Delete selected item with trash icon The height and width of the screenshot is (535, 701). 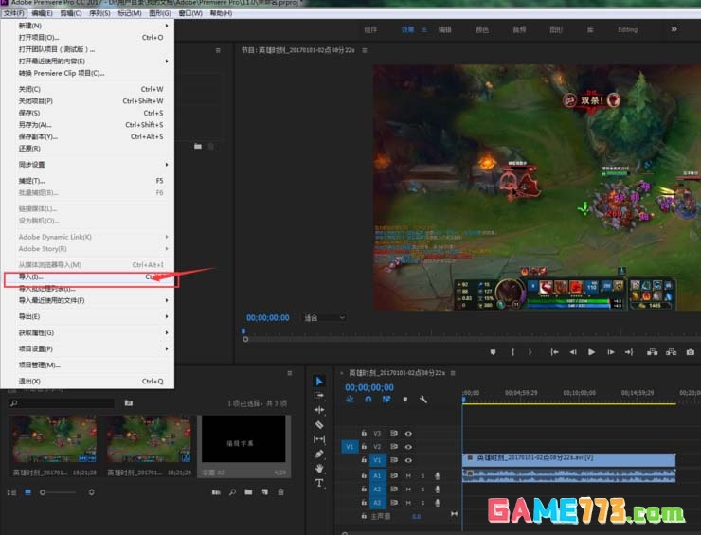[280, 492]
